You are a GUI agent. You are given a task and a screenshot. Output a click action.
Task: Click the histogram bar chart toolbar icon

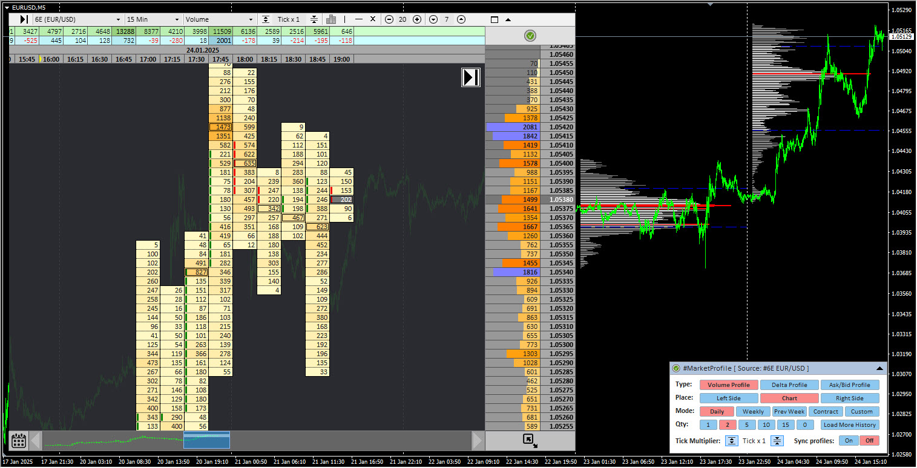tap(331, 19)
